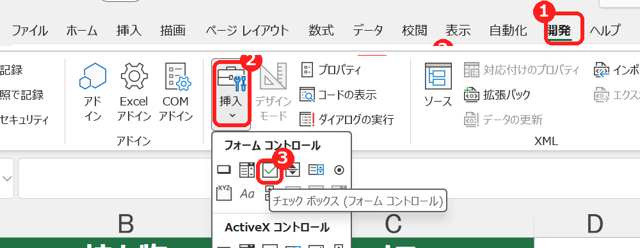Select column C header
640x248 pixels.
coord(393,224)
